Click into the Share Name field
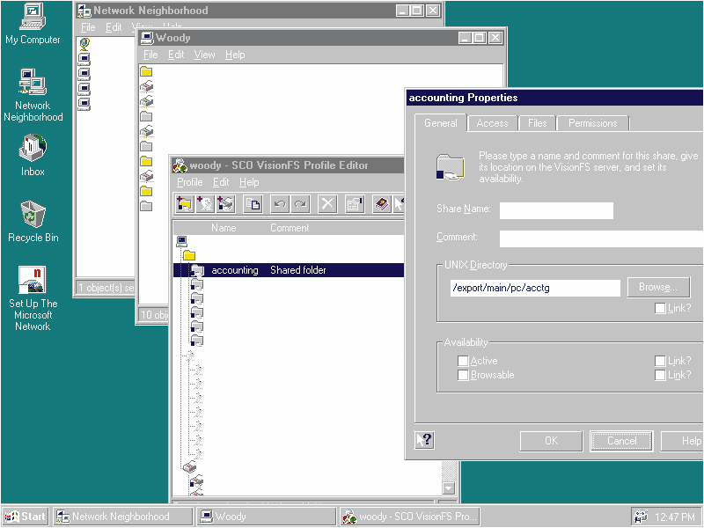This screenshot has width=704, height=528. click(x=556, y=210)
